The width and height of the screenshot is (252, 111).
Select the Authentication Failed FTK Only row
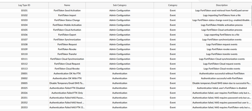tap(67, 93)
